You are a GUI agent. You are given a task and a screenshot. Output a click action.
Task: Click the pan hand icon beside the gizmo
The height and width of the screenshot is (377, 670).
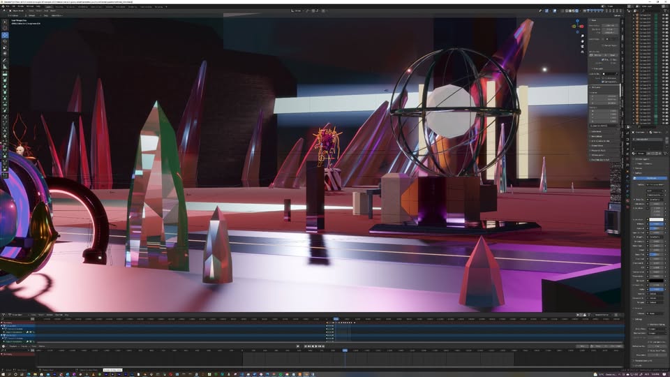[x=582, y=41]
